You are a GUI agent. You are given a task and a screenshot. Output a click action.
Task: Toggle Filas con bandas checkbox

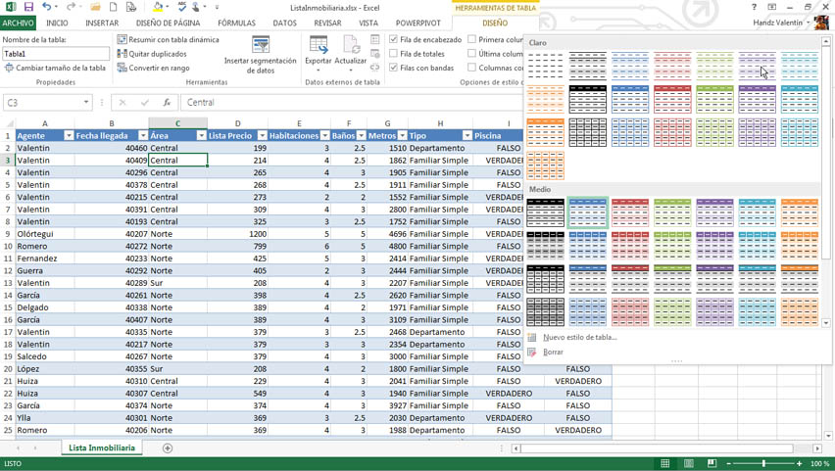click(x=394, y=68)
